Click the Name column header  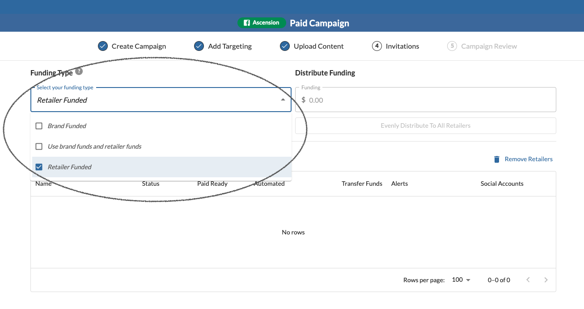click(x=43, y=184)
